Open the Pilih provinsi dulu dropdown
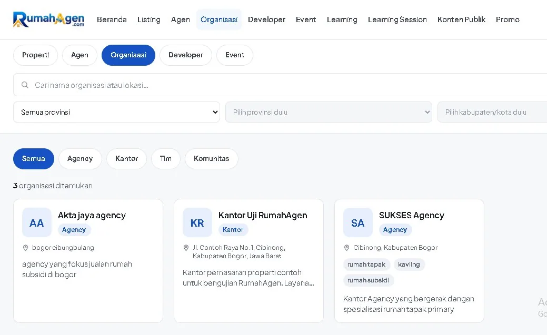The image size is (547, 335). coord(329,112)
